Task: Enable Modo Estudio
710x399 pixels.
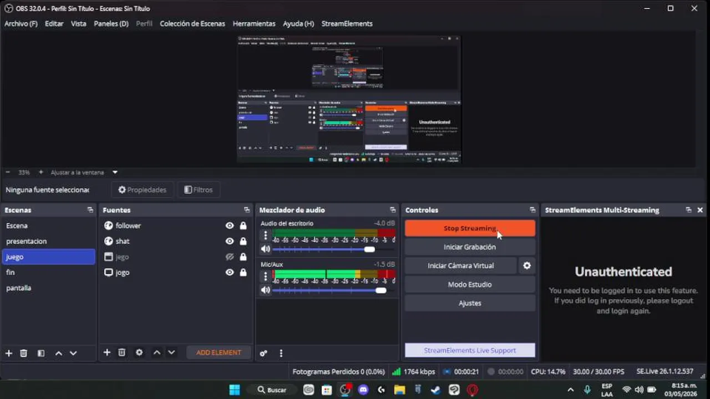Action: [470, 284]
